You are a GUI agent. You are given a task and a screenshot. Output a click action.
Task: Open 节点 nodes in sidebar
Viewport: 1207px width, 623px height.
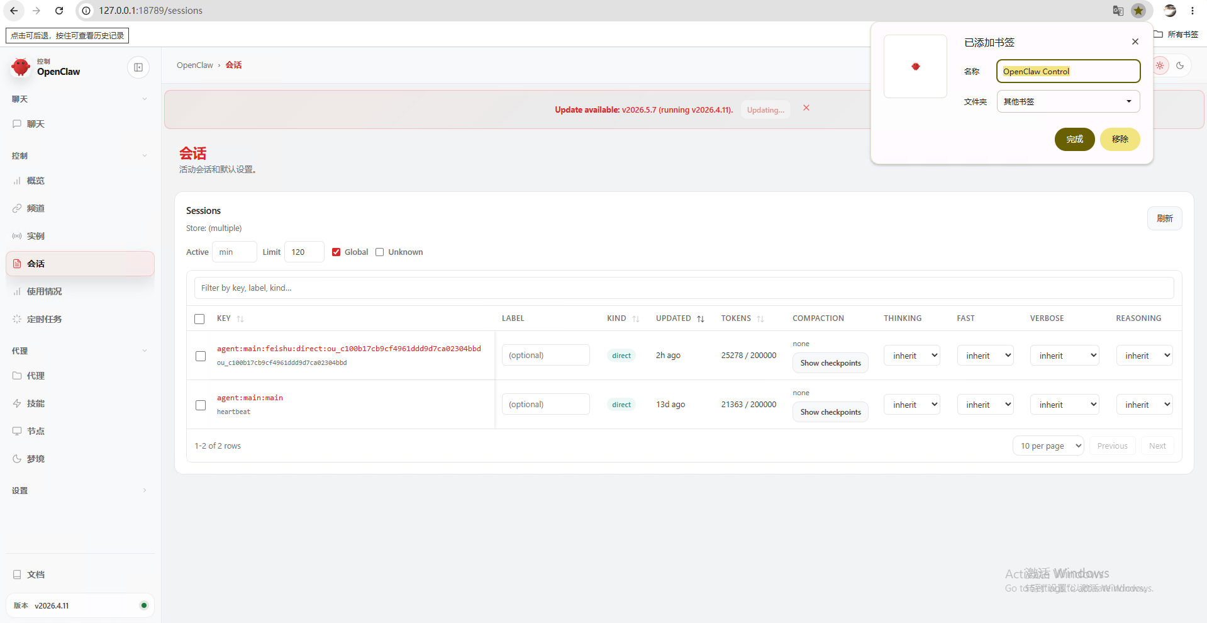pos(80,431)
